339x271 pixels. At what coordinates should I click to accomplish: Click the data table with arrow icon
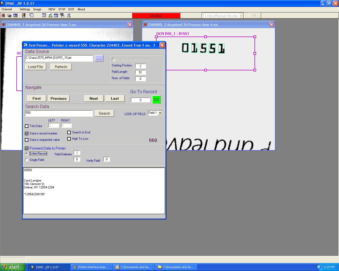(x=56, y=16)
